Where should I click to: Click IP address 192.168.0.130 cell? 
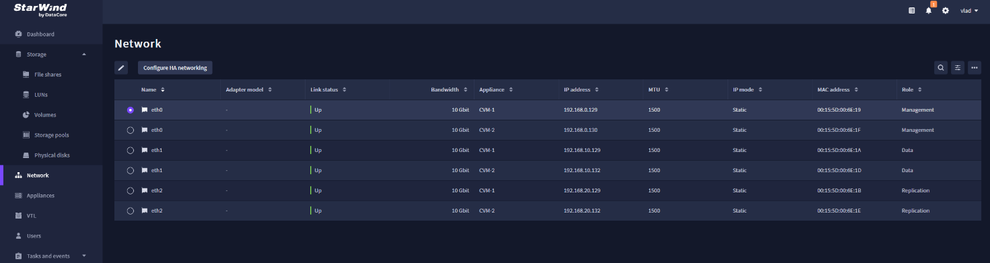tap(580, 130)
